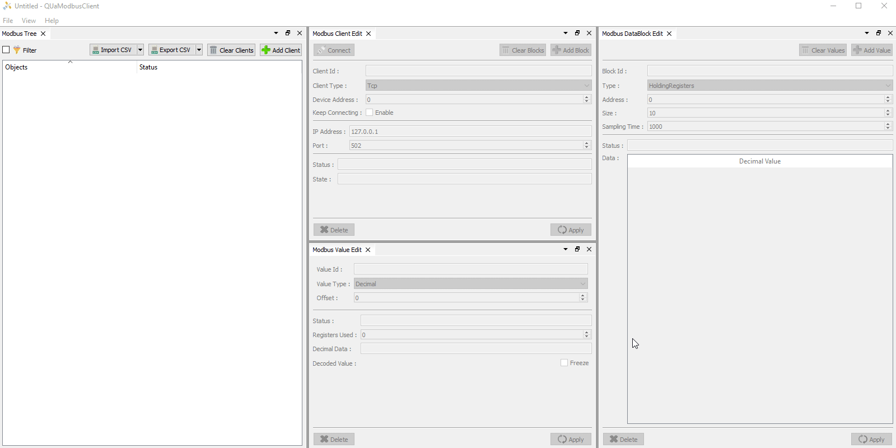The image size is (896, 448).
Task: Float the Modbus Client Edit panel
Action: (x=577, y=33)
